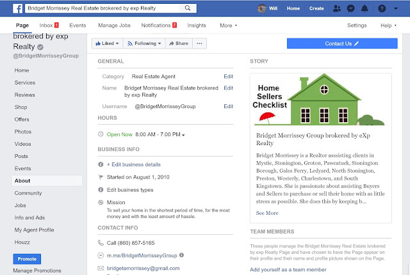Click + Edit business details link

point(134,164)
